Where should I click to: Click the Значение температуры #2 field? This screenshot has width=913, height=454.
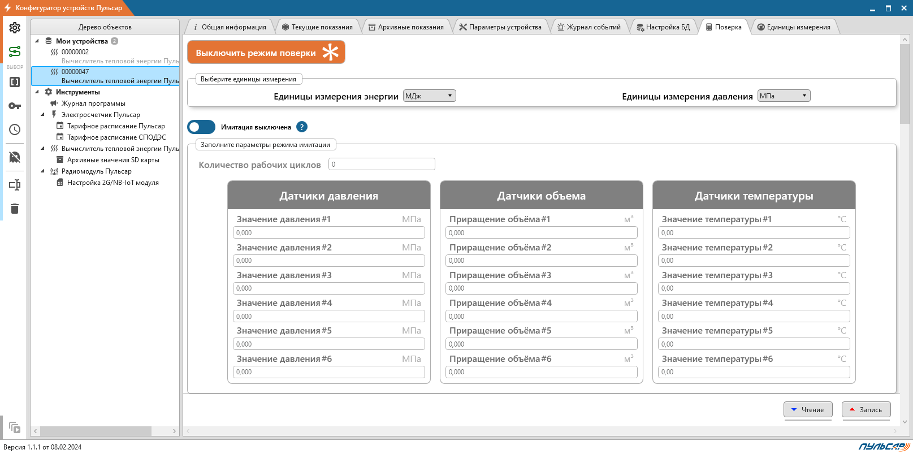[754, 261]
